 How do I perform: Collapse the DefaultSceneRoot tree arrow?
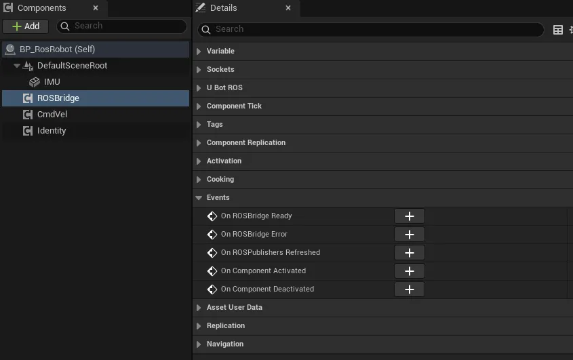16,66
